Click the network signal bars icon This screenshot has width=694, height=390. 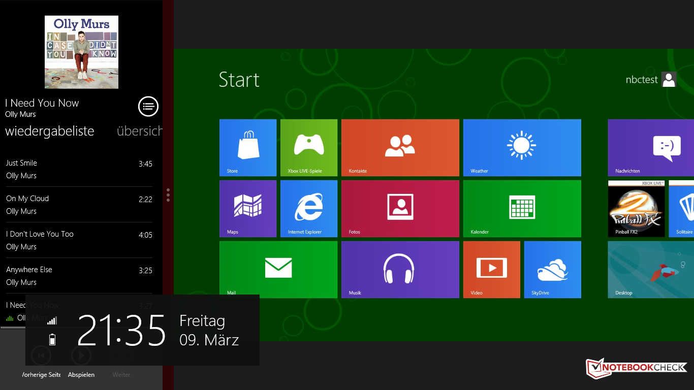click(52, 320)
